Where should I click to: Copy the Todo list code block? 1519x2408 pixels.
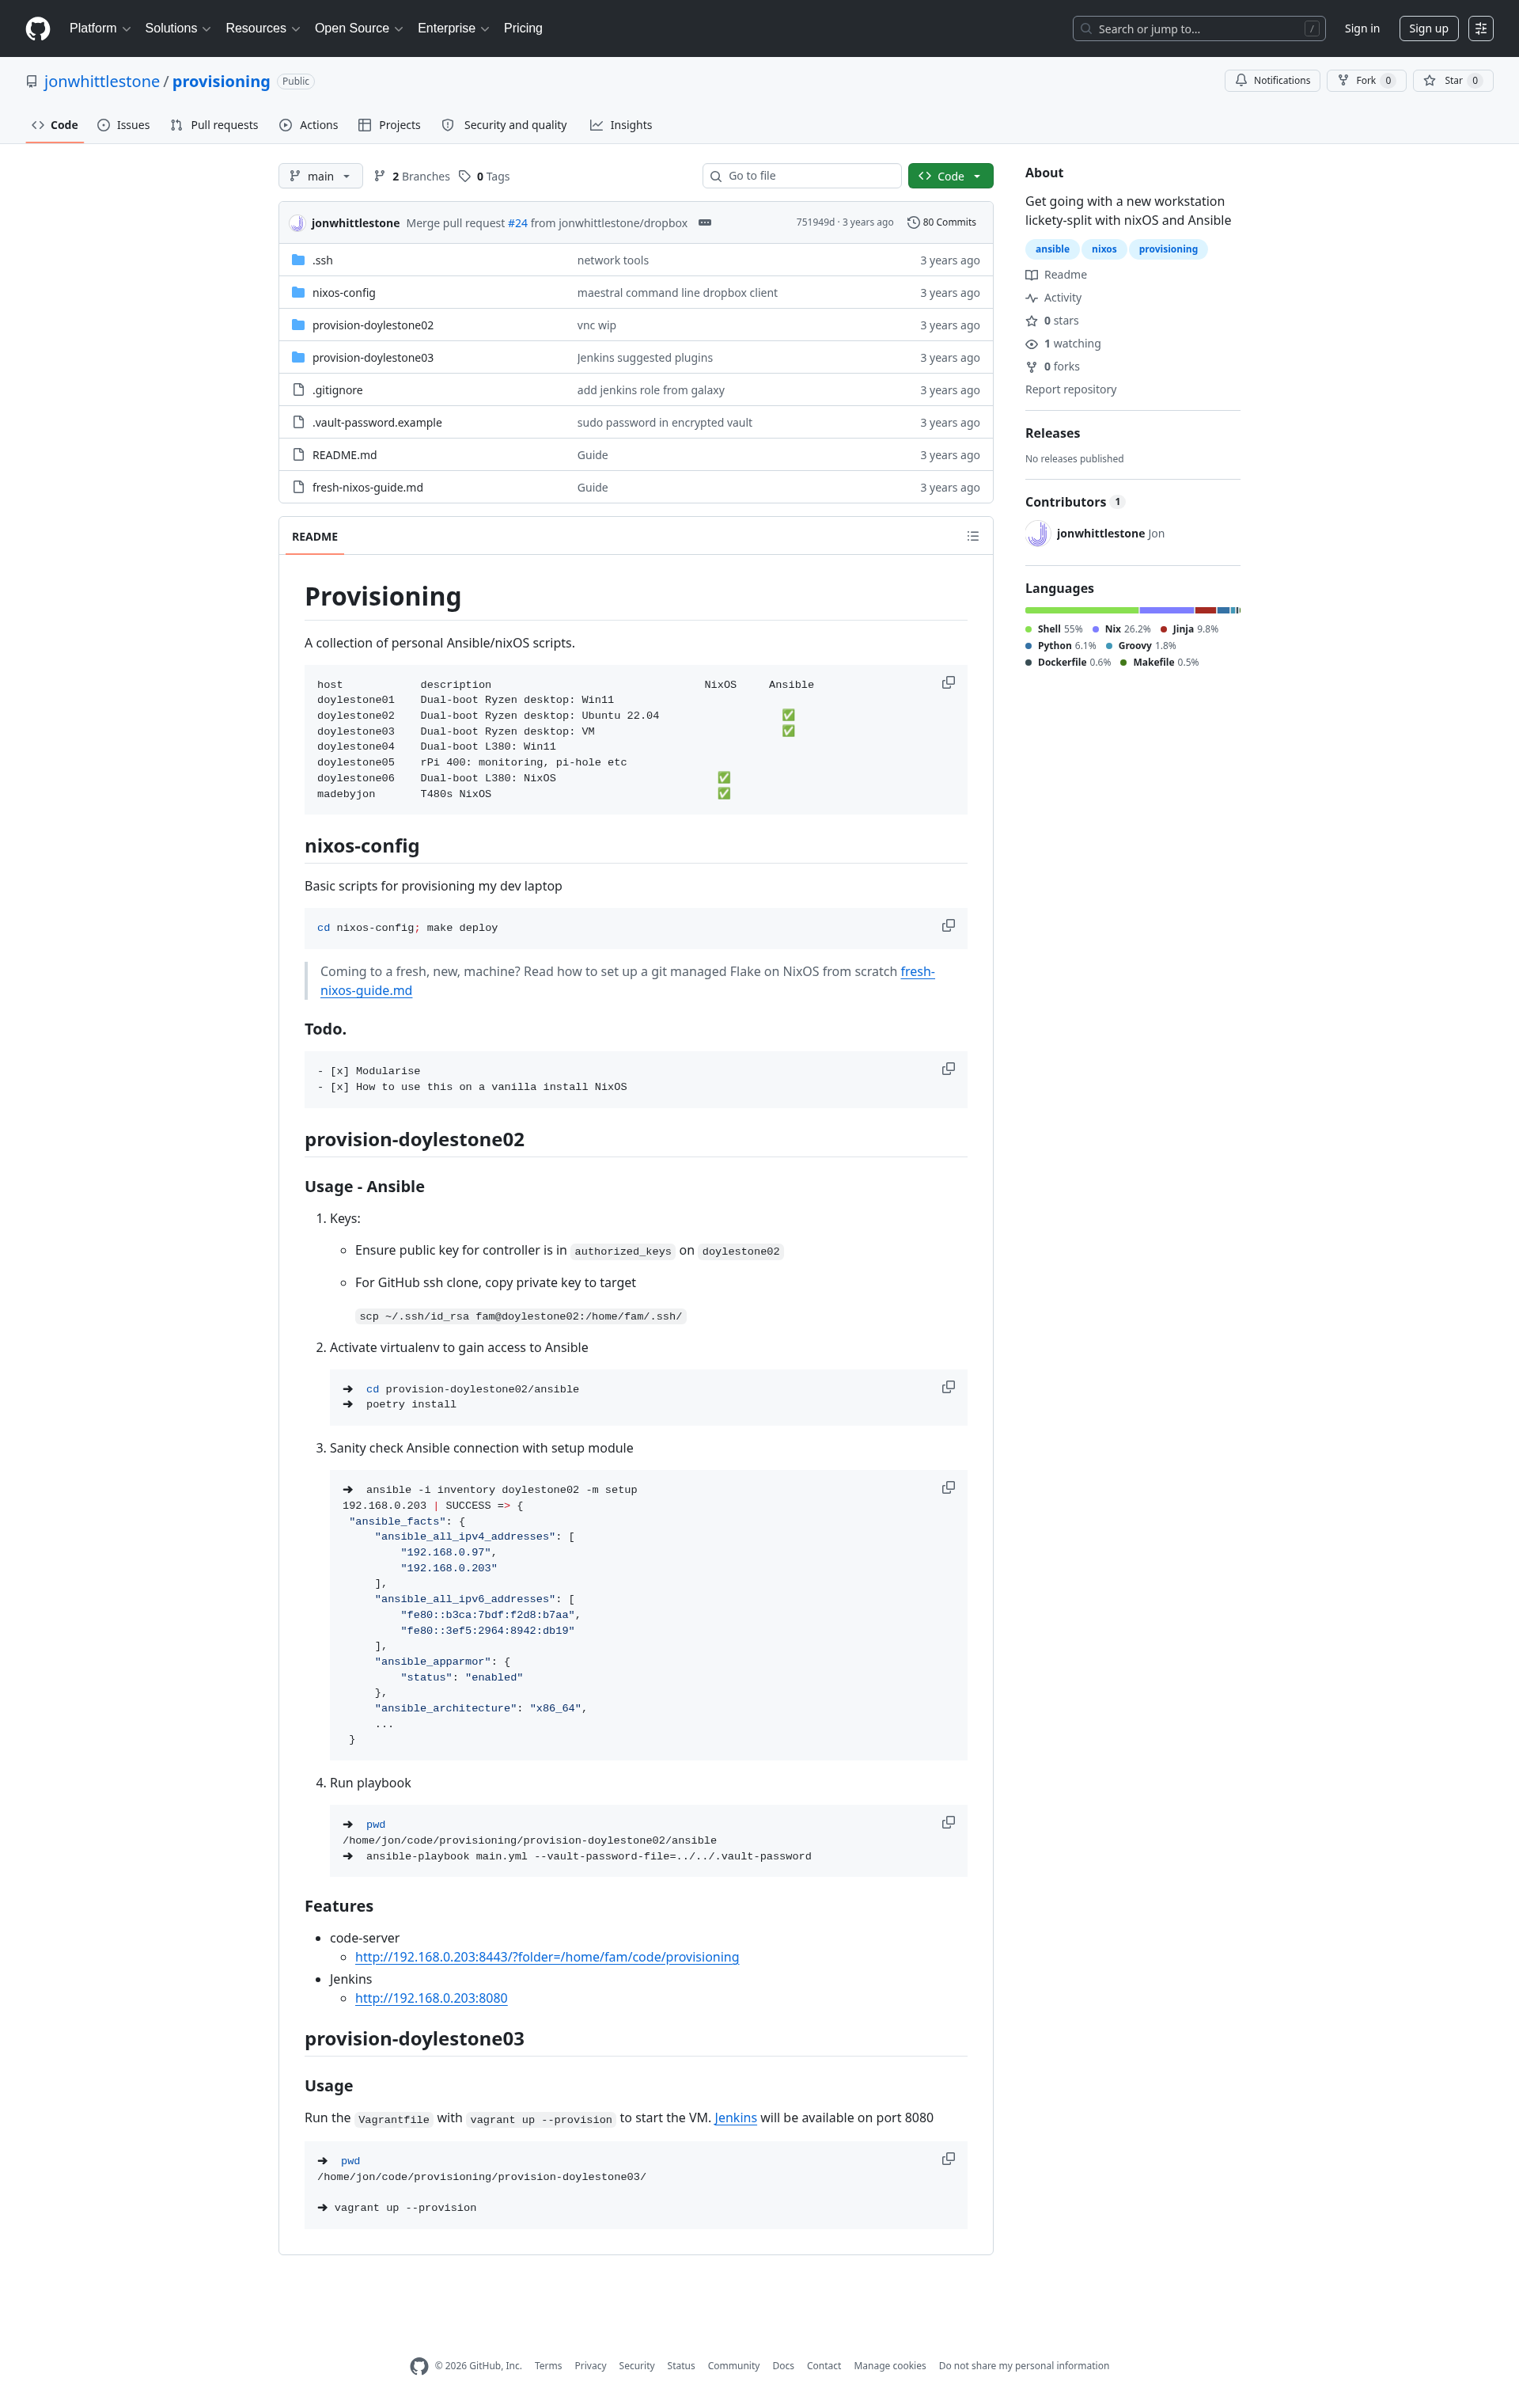(949, 1069)
